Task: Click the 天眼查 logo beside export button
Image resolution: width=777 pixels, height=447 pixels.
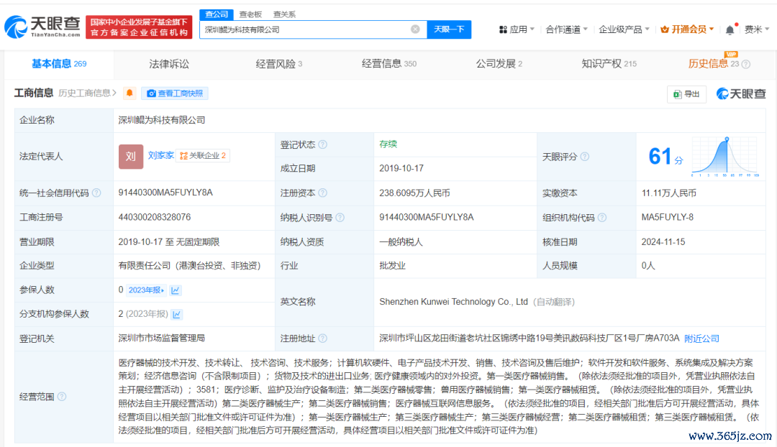Action: point(741,93)
